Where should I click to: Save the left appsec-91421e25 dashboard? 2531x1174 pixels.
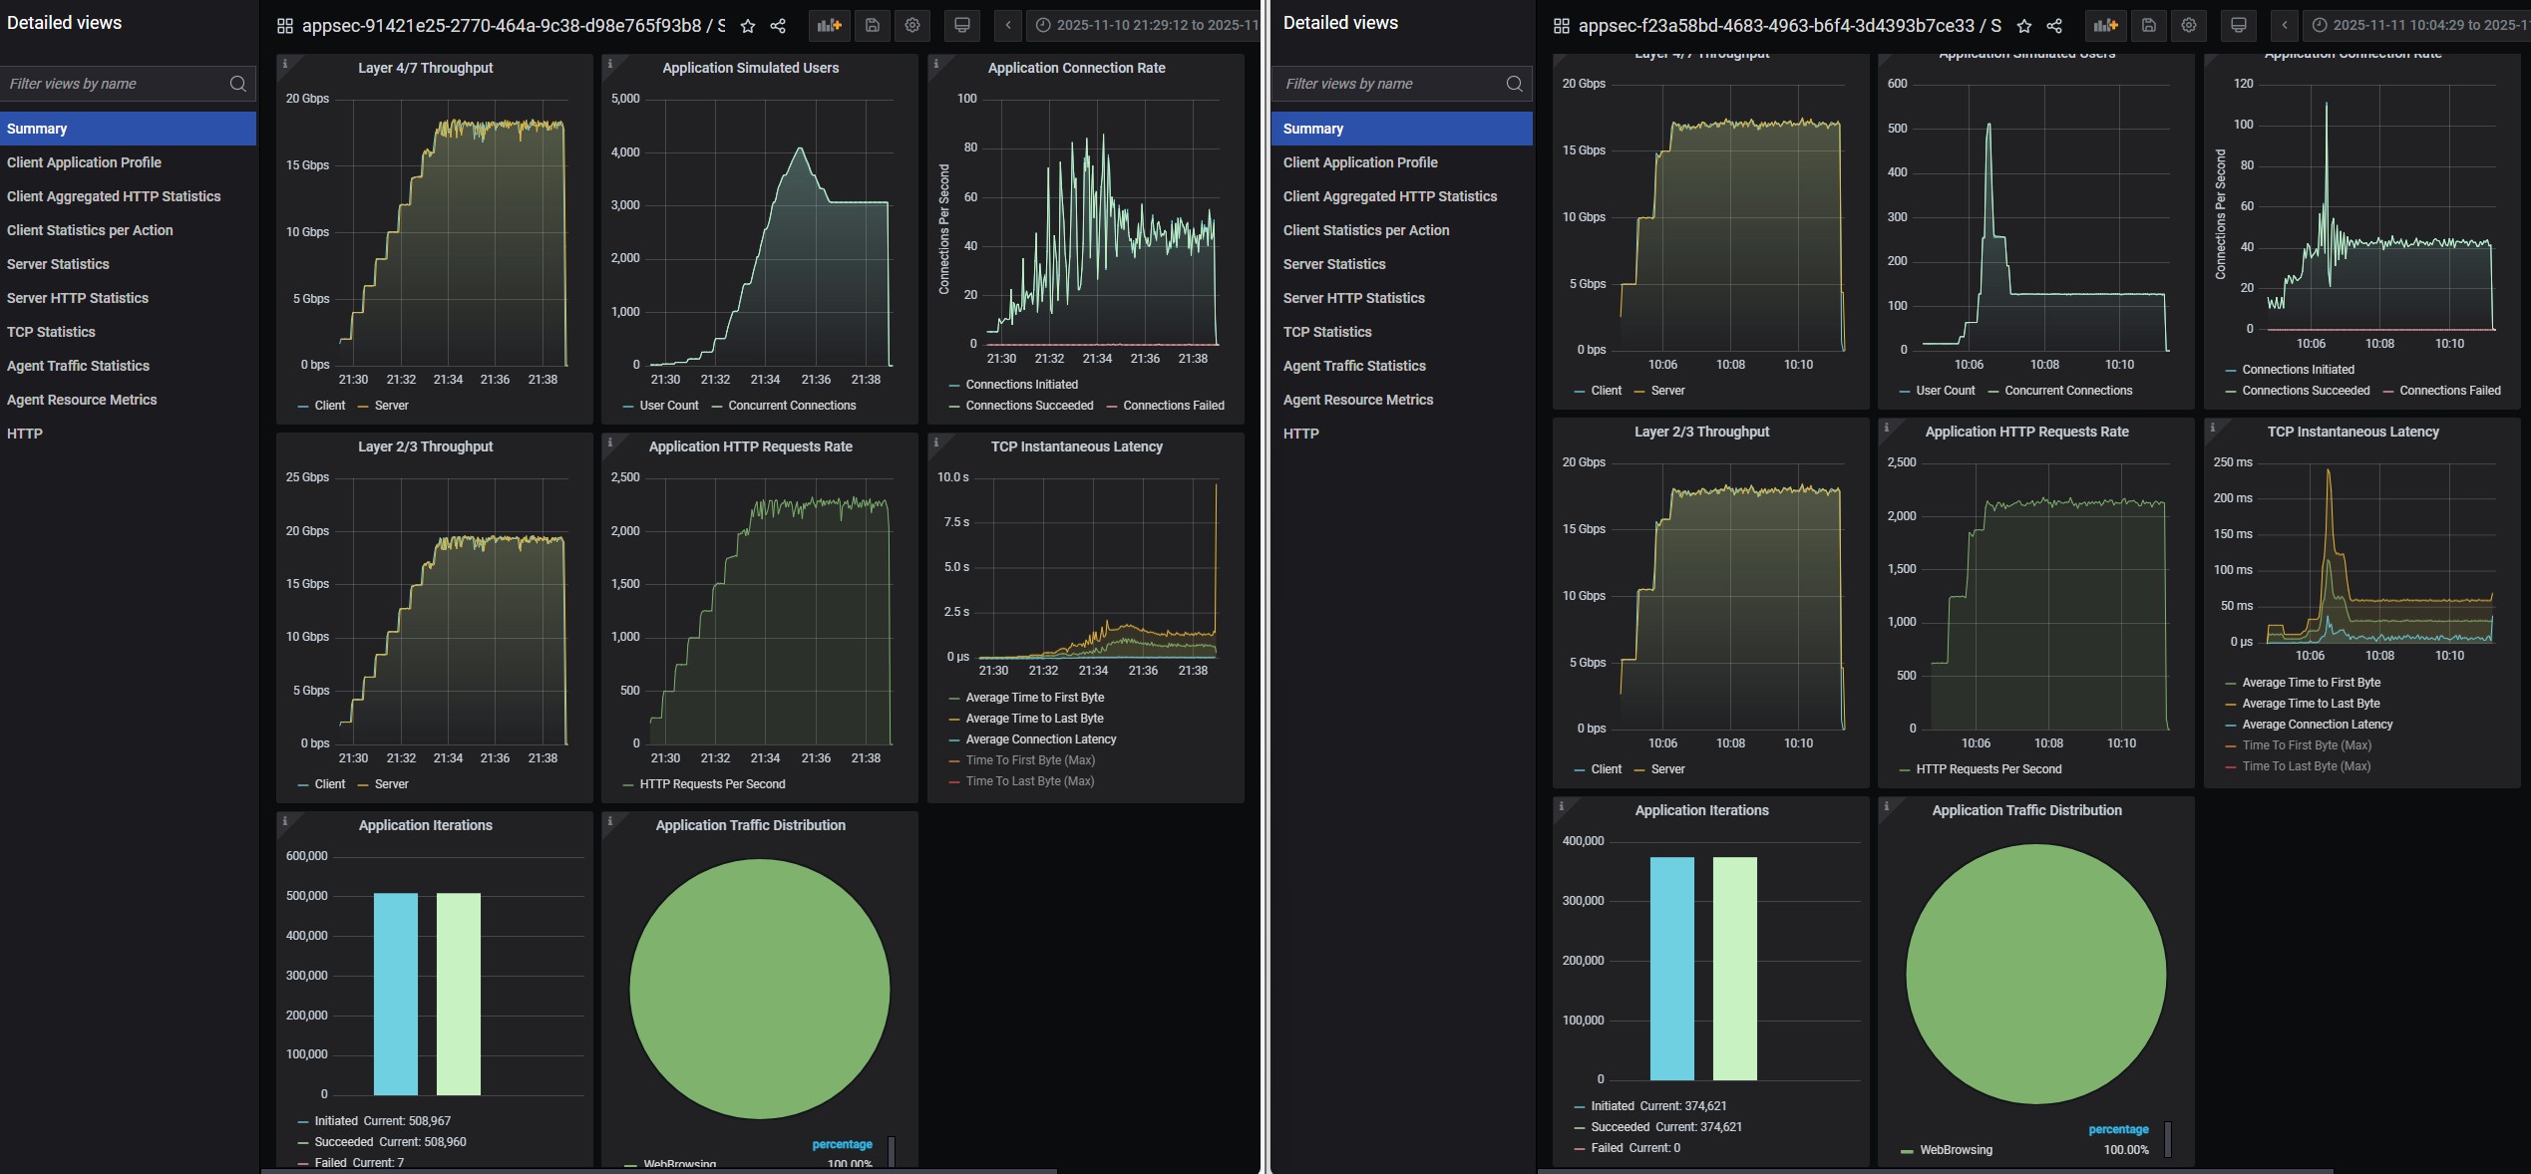(x=872, y=26)
